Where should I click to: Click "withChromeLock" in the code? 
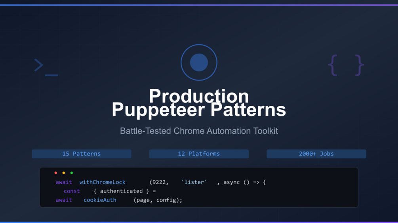pos(102,182)
